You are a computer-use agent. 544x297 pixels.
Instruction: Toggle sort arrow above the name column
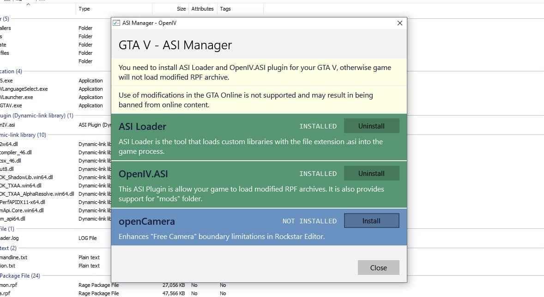pos(28,4)
